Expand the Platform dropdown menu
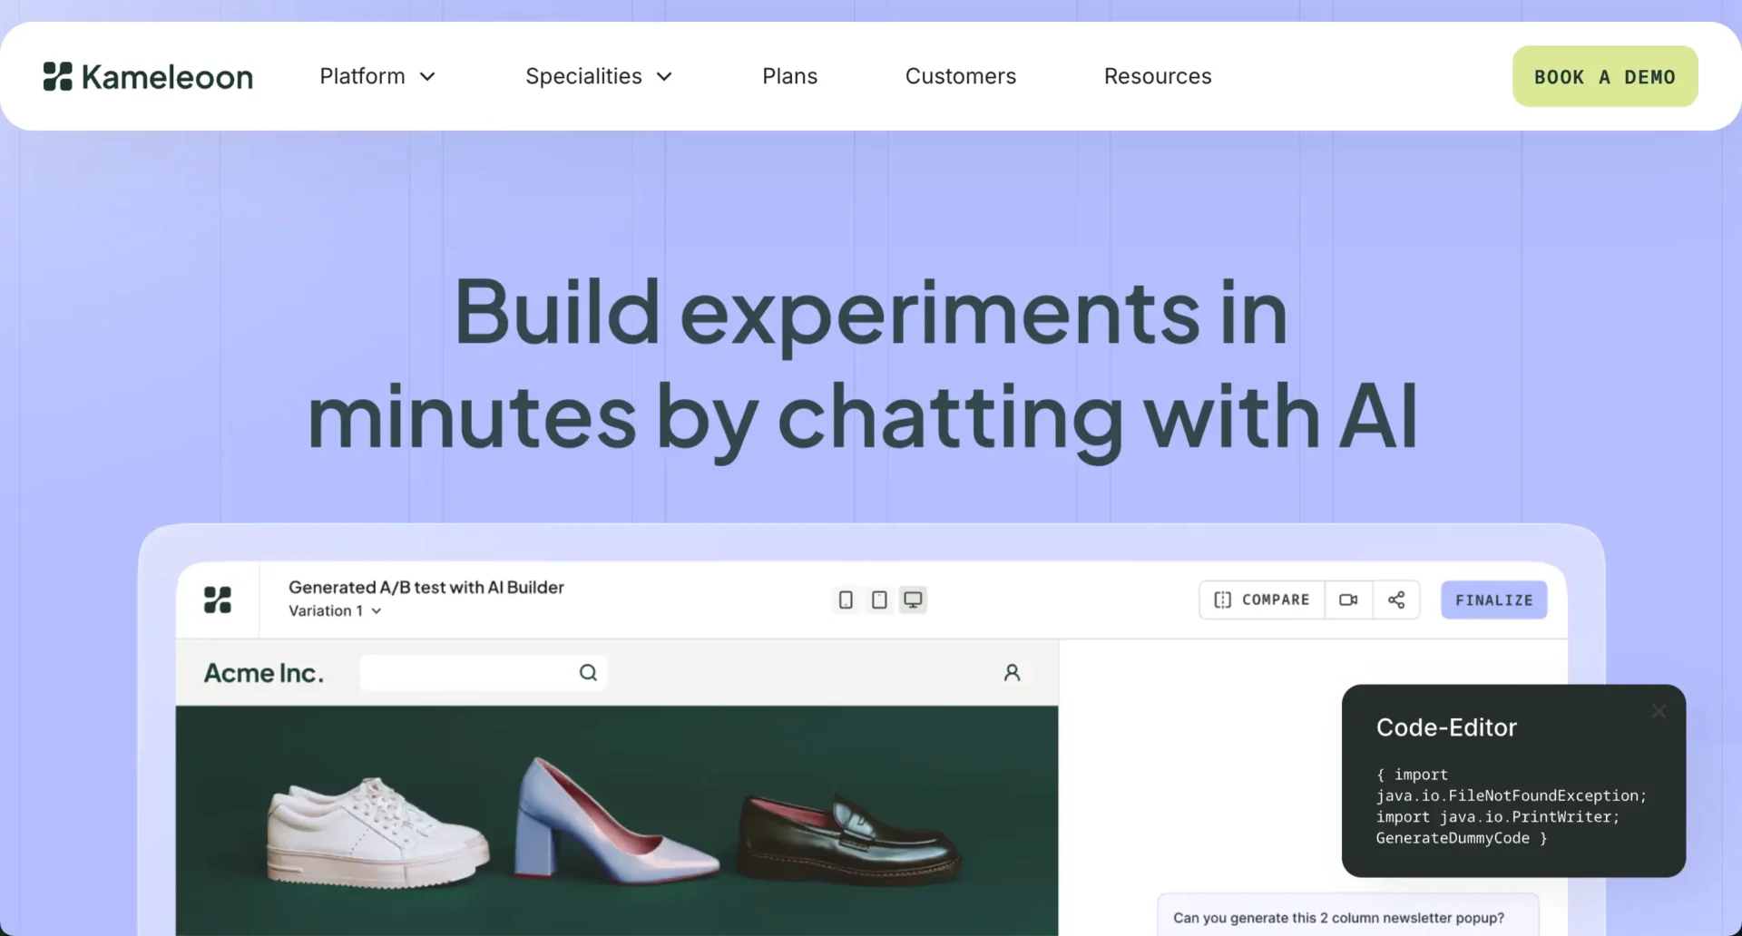Viewport: 1742px width, 936px height. pos(377,77)
